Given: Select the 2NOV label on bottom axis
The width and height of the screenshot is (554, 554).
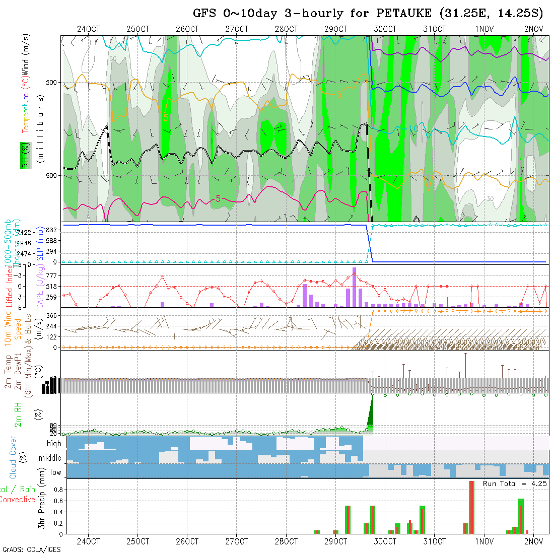Looking at the screenshot, I should [533, 542].
